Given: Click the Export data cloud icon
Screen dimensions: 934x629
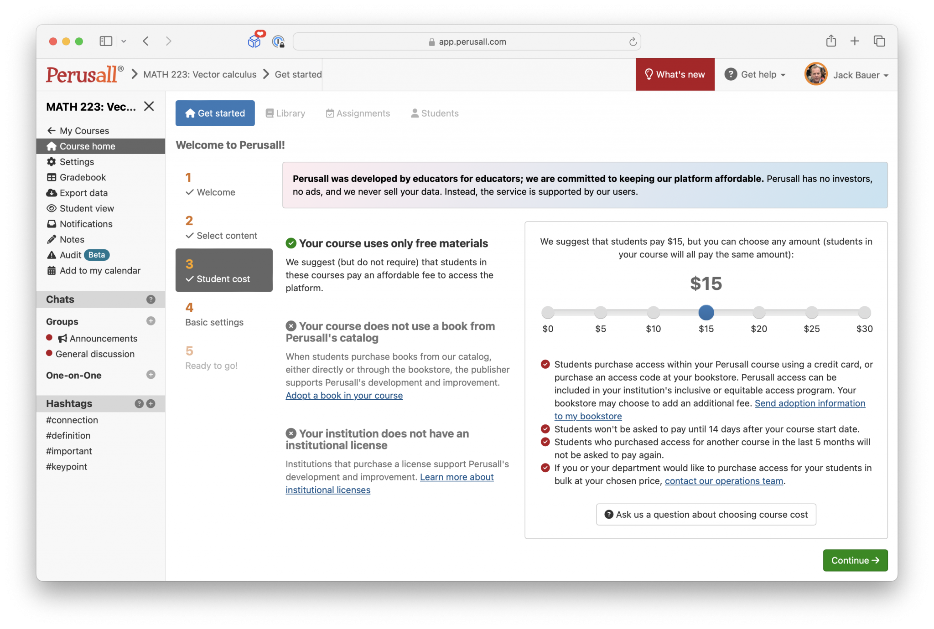Looking at the screenshot, I should [52, 193].
